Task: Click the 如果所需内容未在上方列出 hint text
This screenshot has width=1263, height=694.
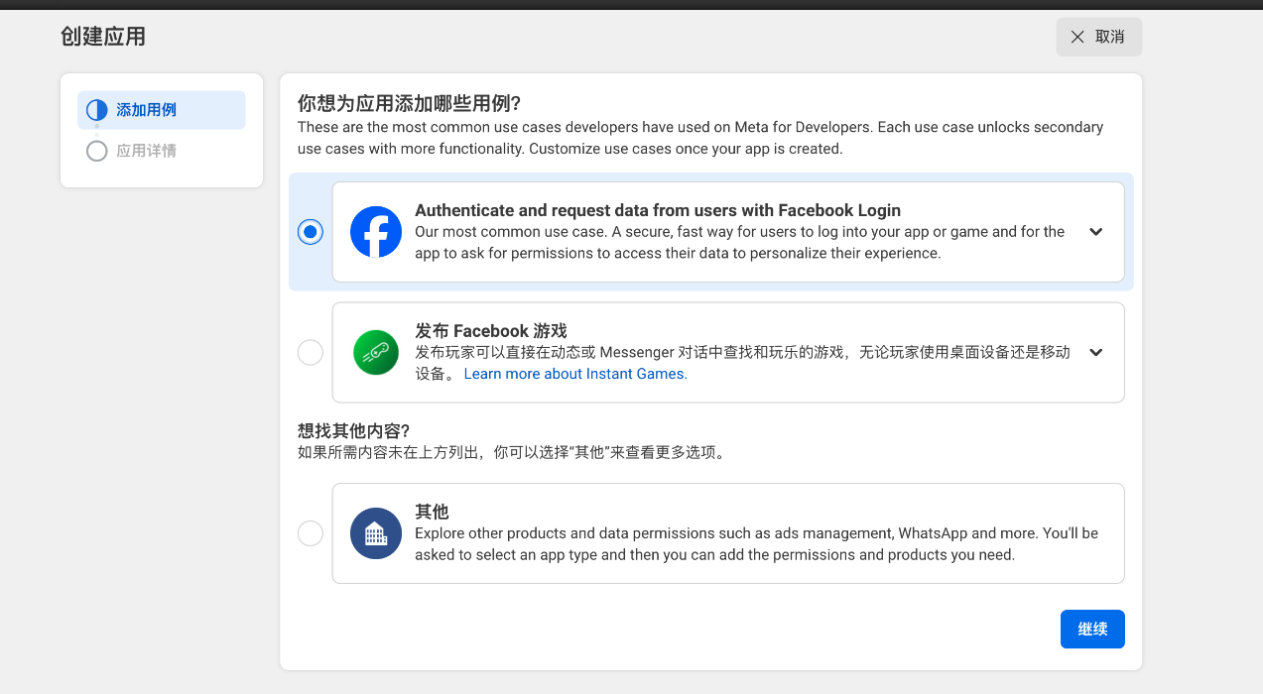Action: coord(512,453)
